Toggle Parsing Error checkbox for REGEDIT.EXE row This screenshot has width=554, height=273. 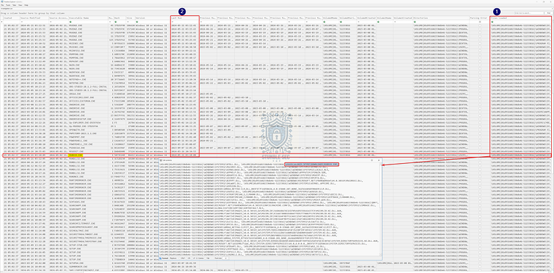pyautogui.click(x=480, y=151)
